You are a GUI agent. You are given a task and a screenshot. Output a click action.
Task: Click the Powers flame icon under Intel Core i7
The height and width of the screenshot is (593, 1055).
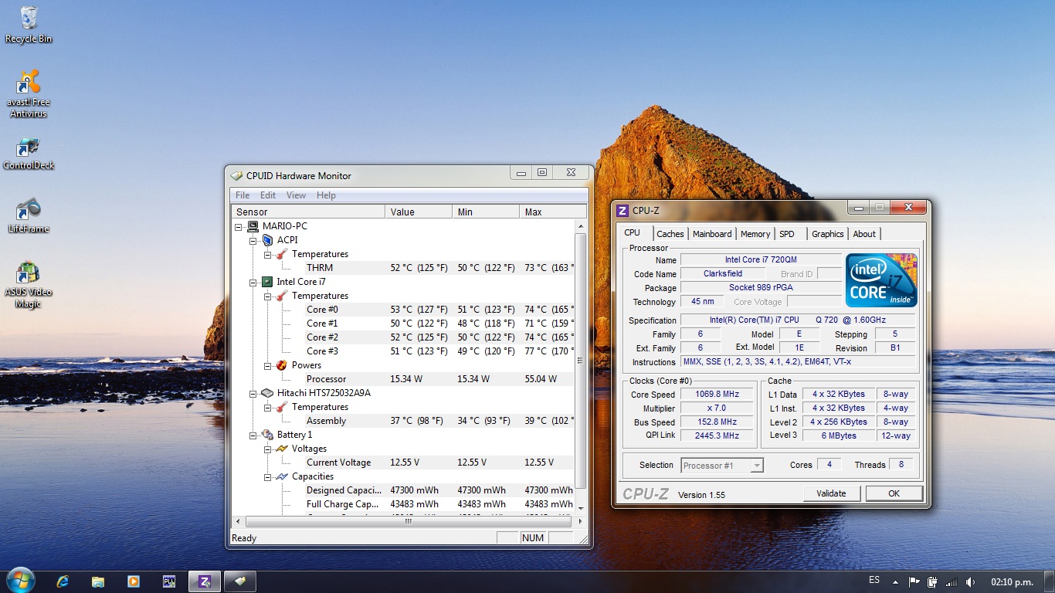click(x=282, y=365)
